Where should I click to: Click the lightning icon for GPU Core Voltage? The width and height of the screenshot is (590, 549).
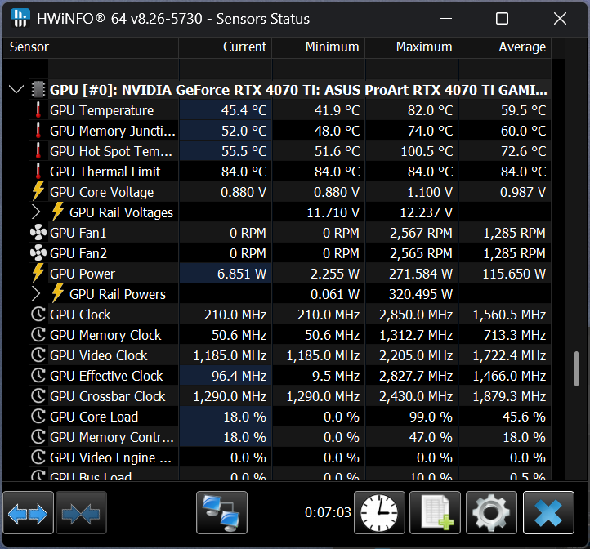tap(38, 191)
